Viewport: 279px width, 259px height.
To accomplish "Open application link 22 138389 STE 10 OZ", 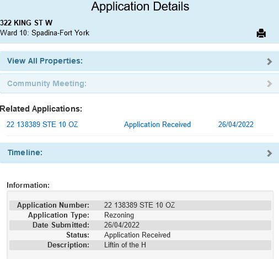I will click(42, 124).
